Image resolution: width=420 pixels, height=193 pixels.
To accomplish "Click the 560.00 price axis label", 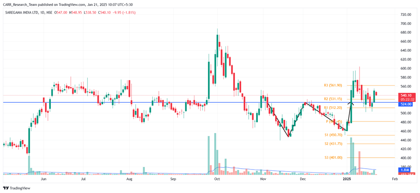I will coord(406,86).
